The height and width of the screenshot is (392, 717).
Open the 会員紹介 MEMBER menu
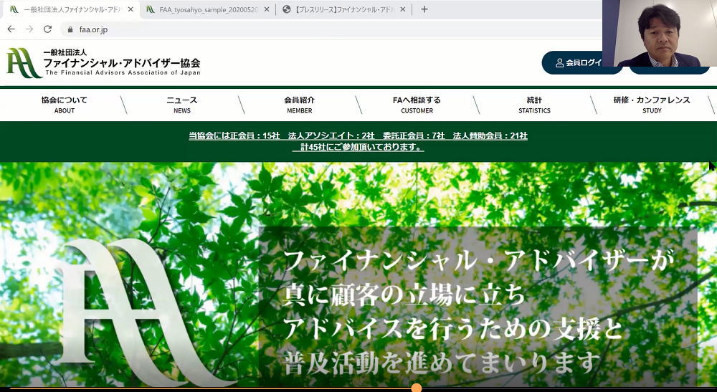click(300, 105)
